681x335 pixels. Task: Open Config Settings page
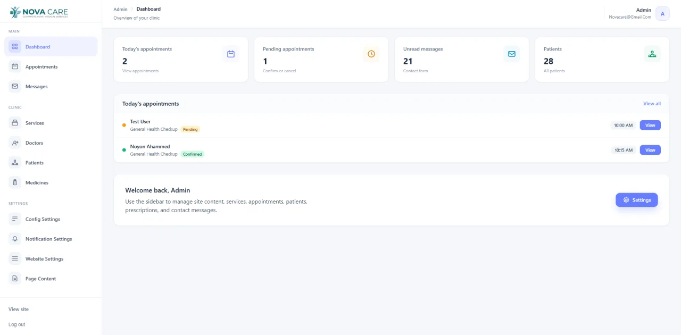point(43,219)
